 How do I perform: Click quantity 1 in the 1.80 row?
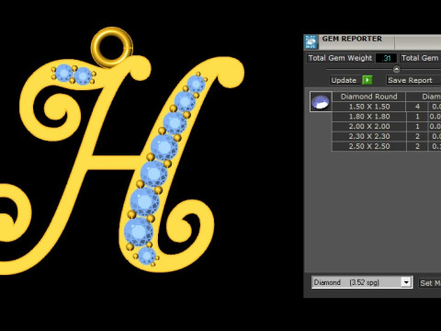pos(417,117)
